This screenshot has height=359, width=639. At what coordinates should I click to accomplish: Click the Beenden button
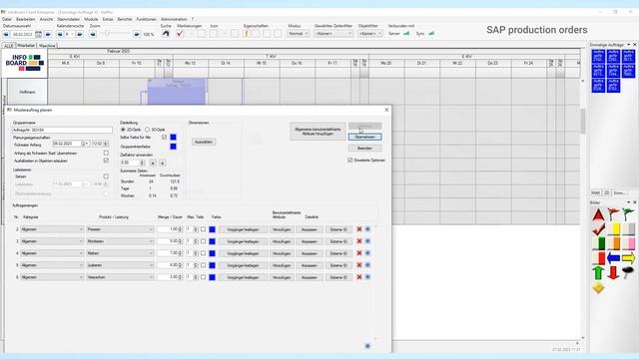364,149
